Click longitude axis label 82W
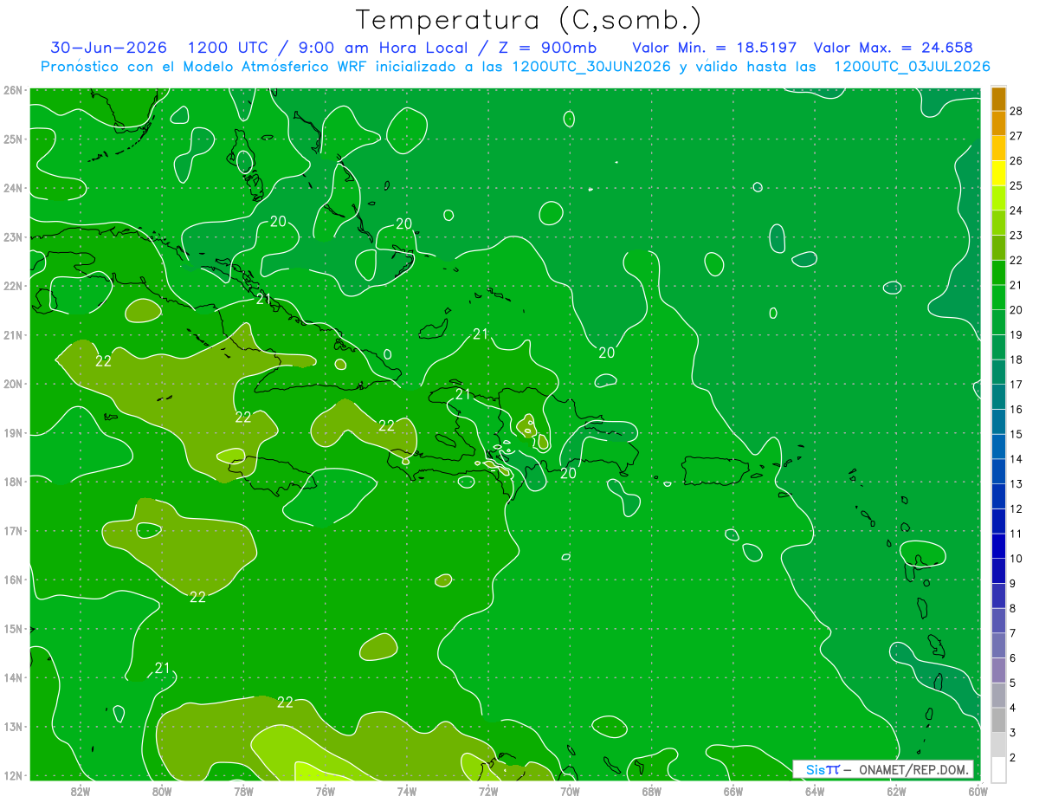 pos(81,791)
